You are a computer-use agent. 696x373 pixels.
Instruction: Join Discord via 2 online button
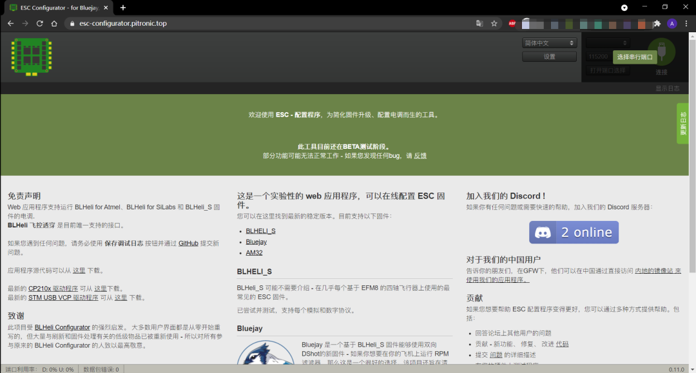coord(574,233)
